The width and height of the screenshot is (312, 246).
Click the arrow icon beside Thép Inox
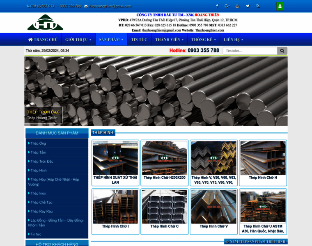[29, 193]
